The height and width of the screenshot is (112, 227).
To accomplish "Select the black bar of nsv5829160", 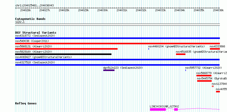I will pos(63,54).
